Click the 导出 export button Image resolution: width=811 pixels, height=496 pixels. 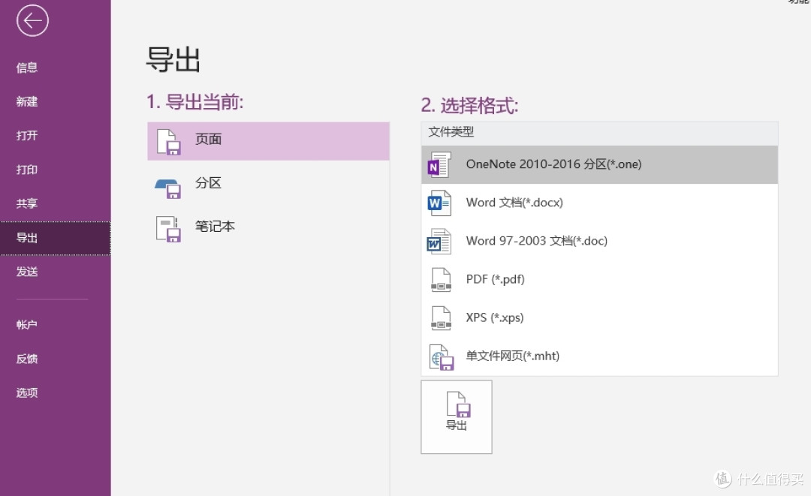click(x=457, y=416)
